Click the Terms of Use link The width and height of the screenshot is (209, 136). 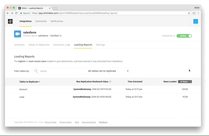click(51, 122)
